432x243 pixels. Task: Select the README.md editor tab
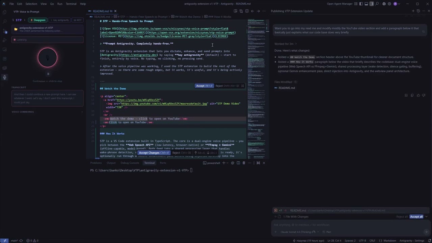click(102, 11)
